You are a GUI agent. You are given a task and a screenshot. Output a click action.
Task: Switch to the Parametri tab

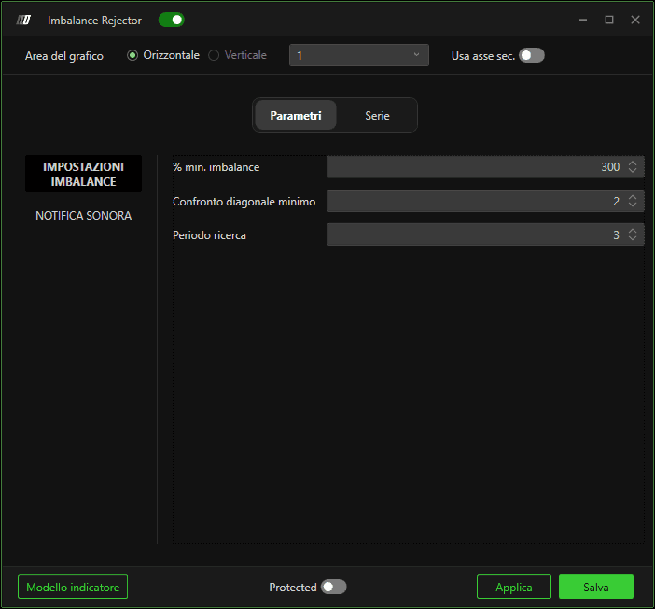pyautogui.click(x=296, y=116)
